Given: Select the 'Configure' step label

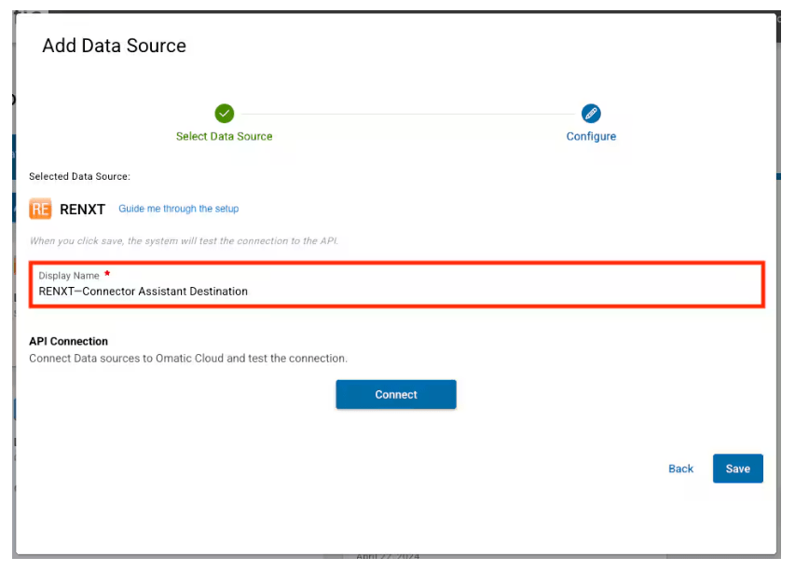Looking at the screenshot, I should (x=591, y=137).
